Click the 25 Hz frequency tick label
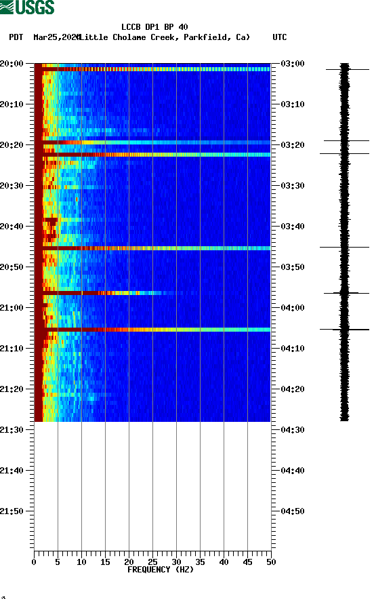 tap(152, 562)
